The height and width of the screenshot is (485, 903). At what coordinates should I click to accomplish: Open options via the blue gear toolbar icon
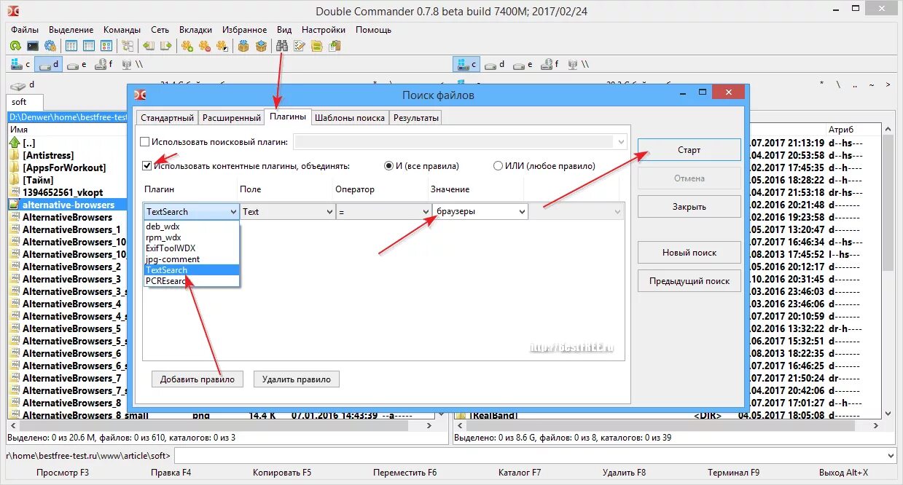(x=50, y=46)
